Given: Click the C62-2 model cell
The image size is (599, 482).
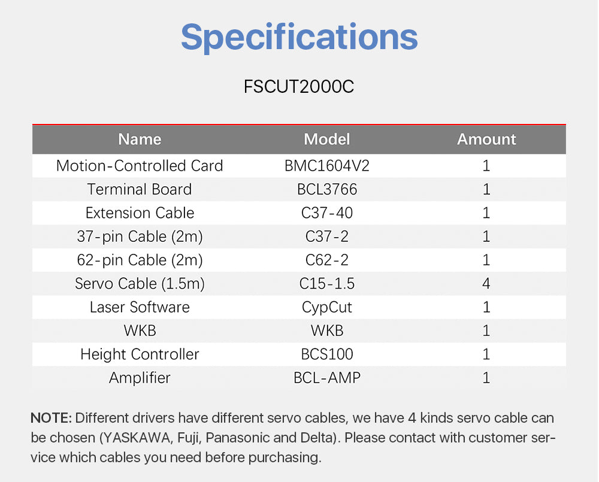Looking at the screenshot, I should click(326, 260).
